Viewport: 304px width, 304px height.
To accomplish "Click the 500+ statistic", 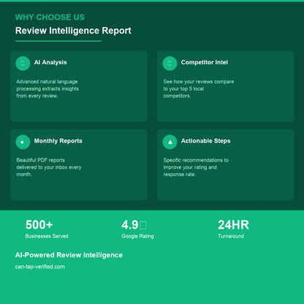I will (39, 225).
